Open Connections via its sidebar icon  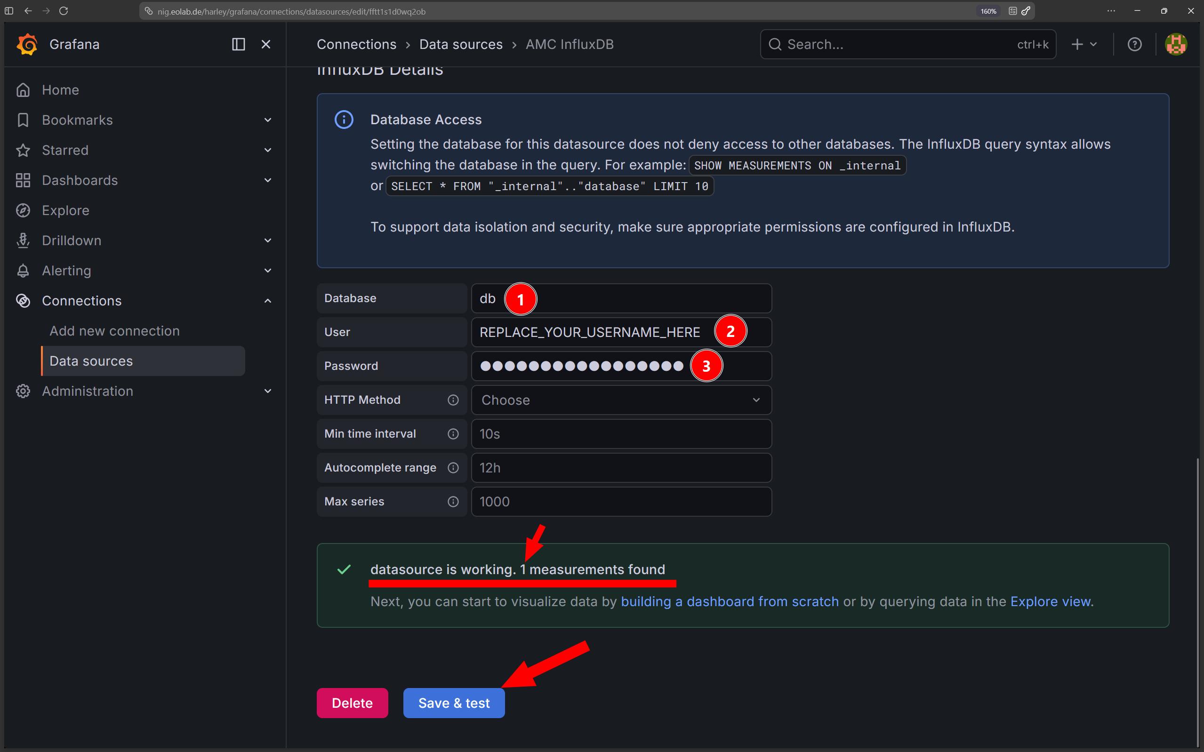(23, 301)
